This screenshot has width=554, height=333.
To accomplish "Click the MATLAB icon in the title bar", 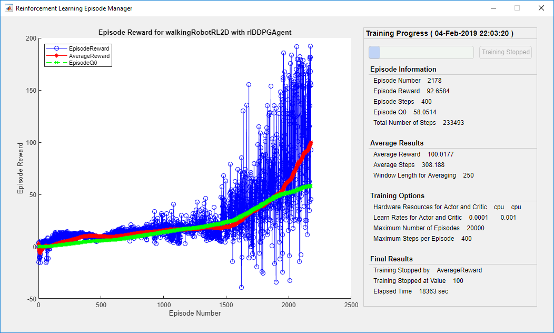I will (x=8, y=8).
